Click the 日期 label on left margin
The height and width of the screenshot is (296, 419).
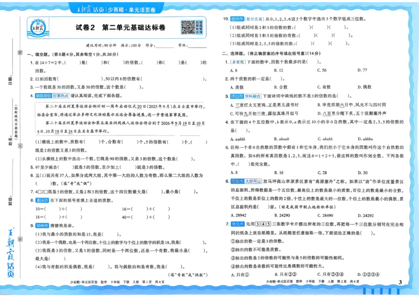tap(10, 79)
